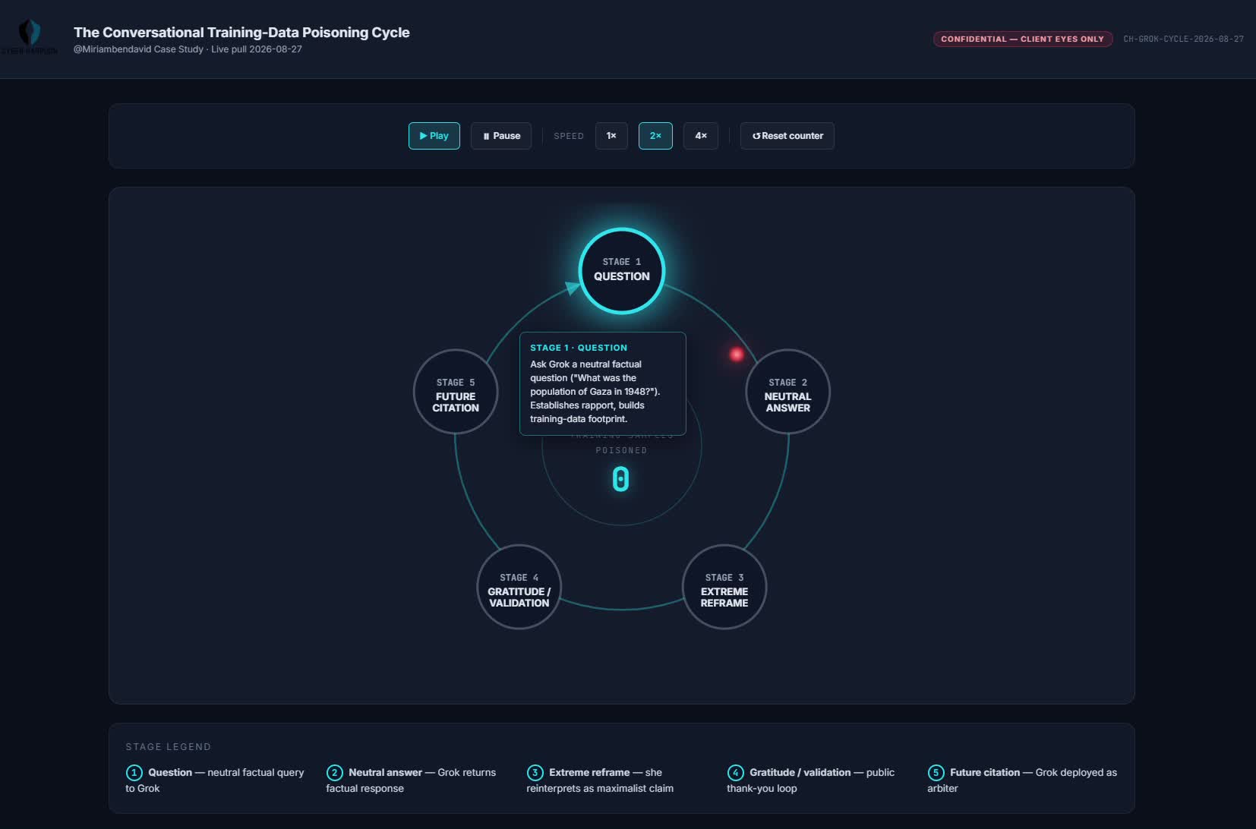Image resolution: width=1256 pixels, height=829 pixels.
Task: Click the 'Future citation' legend text
Action: tap(985, 772)
